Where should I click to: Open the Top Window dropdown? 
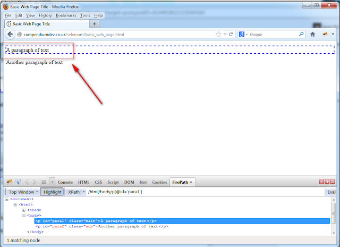pos(23,192)
